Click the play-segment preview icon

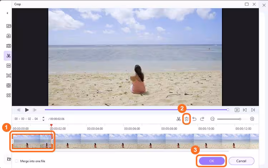237,110
